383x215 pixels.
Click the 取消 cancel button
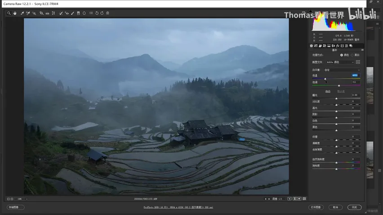335,207
